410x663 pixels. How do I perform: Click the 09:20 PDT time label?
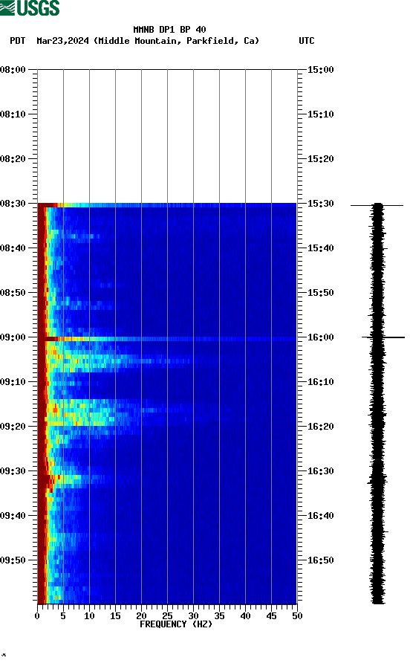13,427
